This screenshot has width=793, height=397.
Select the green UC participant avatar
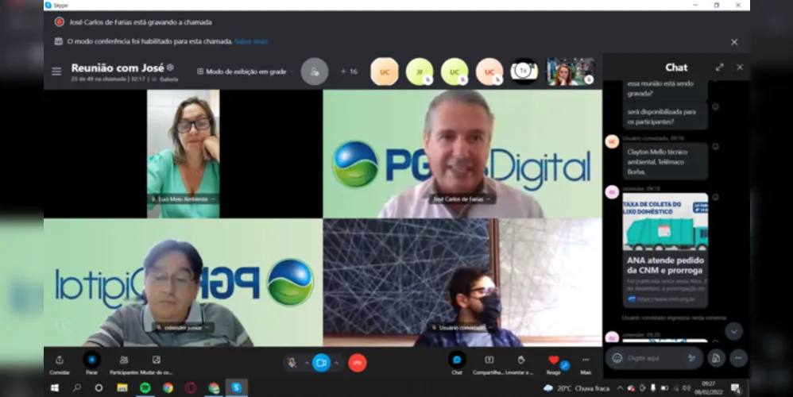pos(455,71)
